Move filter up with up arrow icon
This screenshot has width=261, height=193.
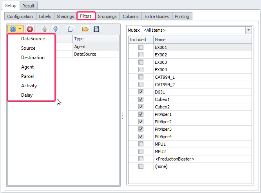tap(45, 29)
